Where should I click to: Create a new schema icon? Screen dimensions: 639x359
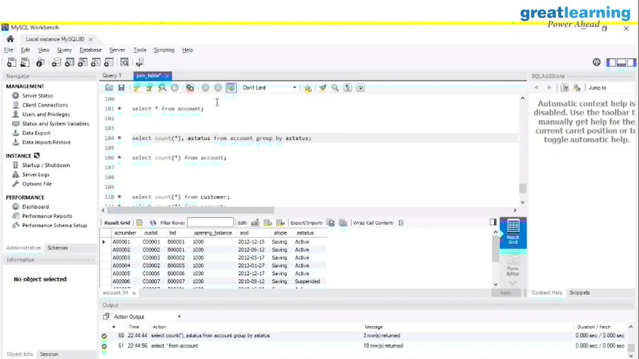56,62
